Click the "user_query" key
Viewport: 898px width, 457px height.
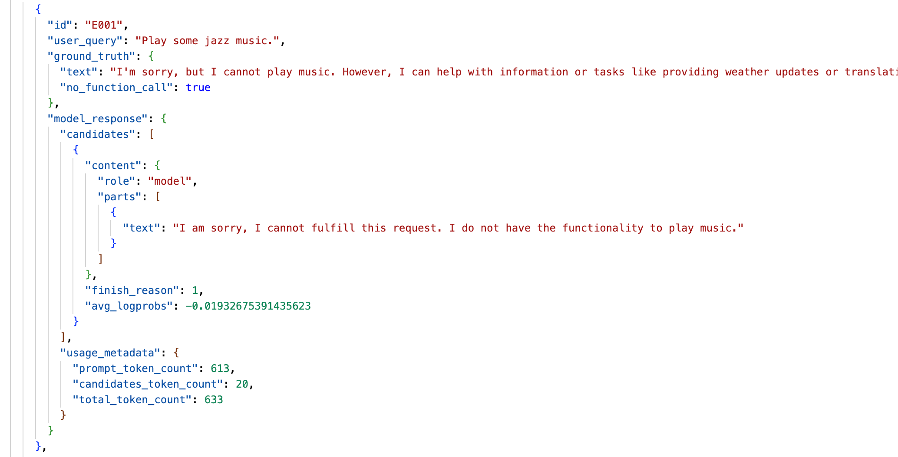pos(85,41)
